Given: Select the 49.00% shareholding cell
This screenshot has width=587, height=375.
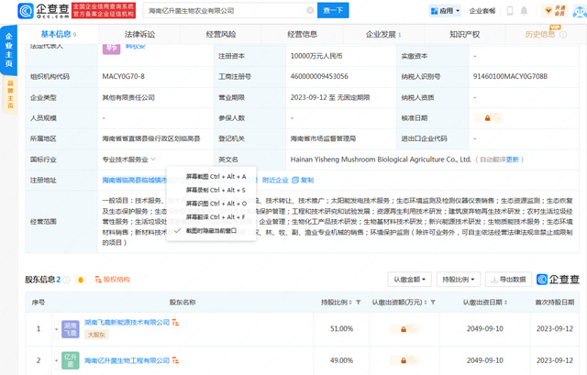Looking at the screenshot, I should point(341,360).
